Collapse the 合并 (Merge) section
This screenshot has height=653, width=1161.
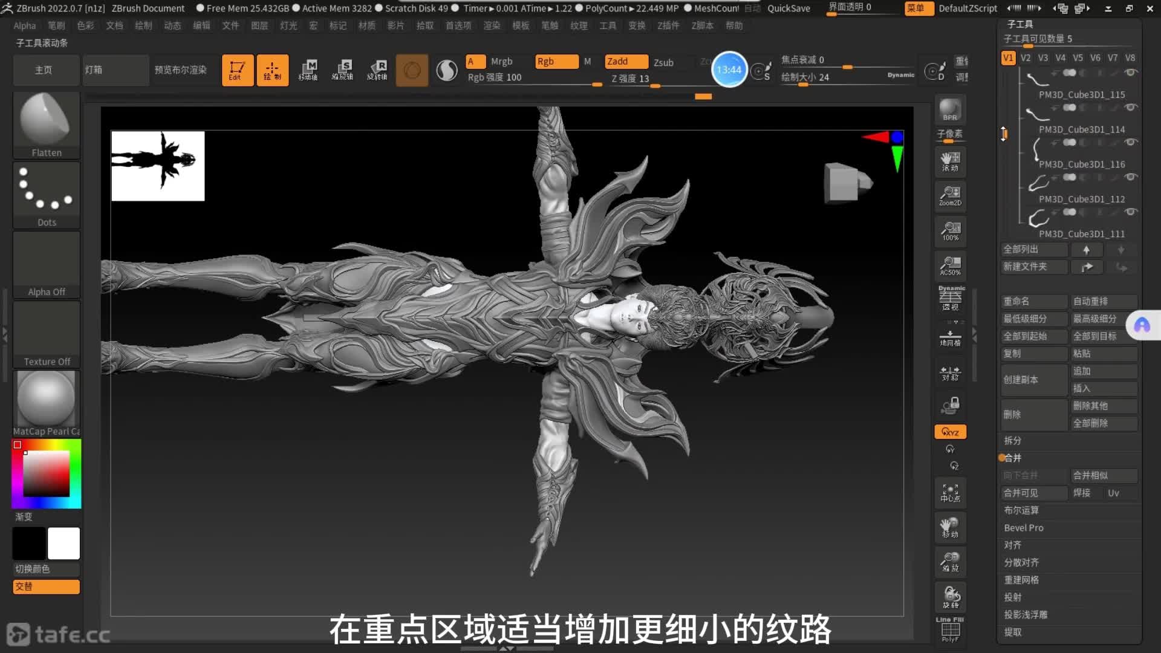coord(1013,458)
